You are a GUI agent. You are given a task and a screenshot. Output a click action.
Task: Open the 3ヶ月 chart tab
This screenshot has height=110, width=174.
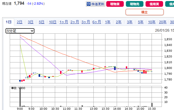pos(86,22)
